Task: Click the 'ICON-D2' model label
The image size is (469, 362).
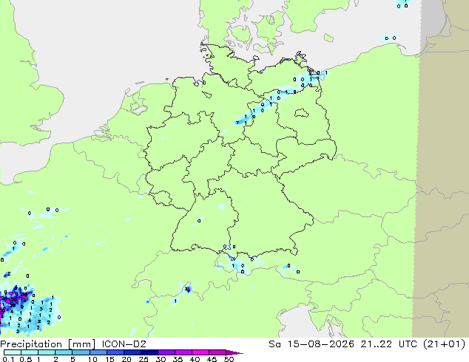Action: [124, 344]
